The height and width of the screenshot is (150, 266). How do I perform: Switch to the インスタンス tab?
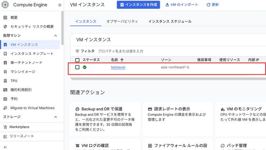pyautogui.click(x=86, y=22)
